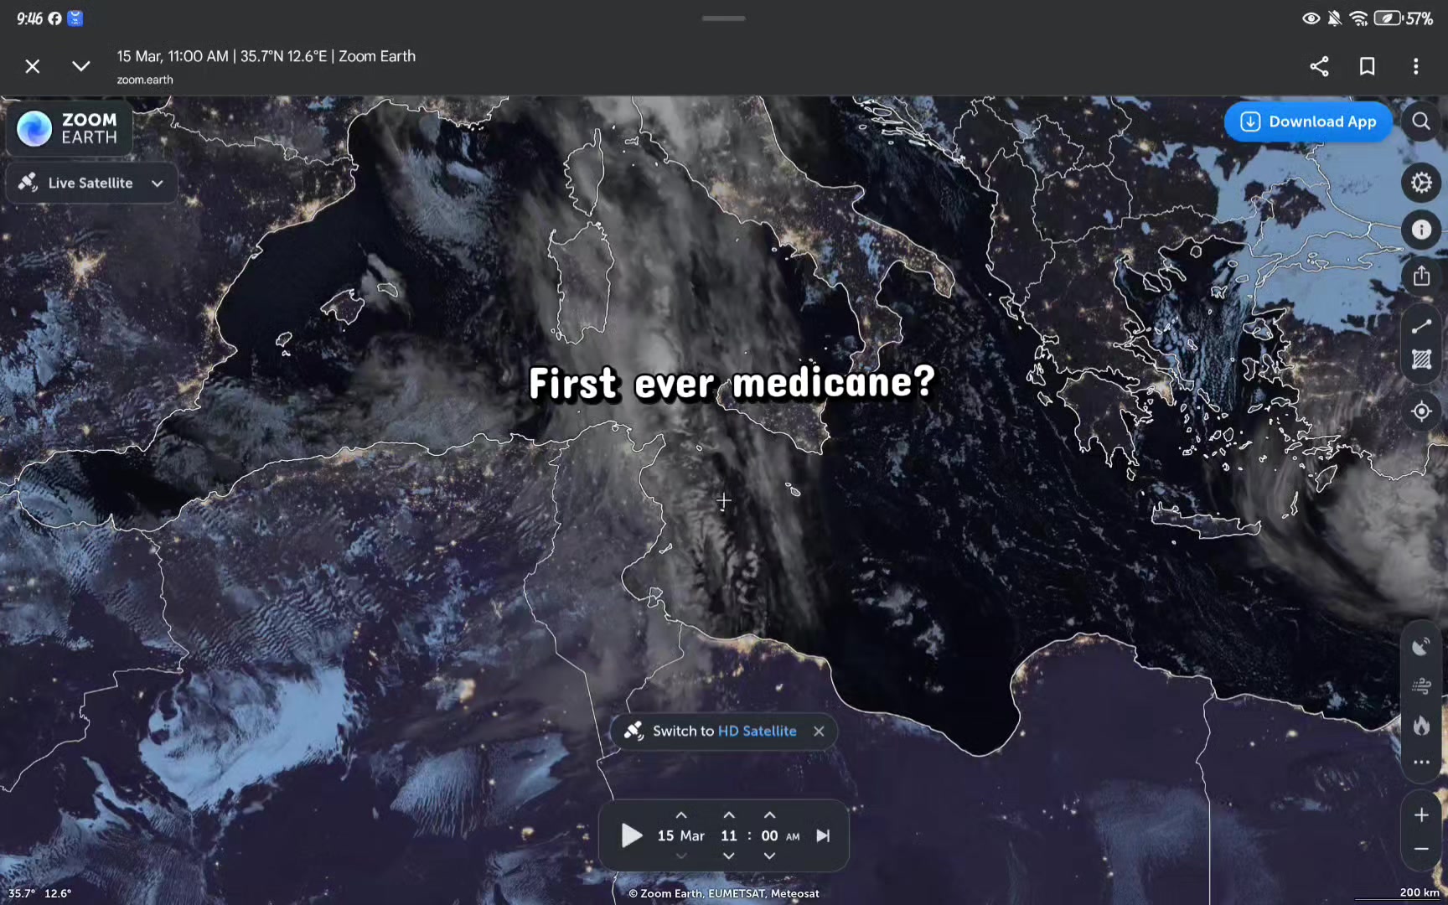Viewport: 1448px width, 905px height.
Task: Select the measure distance line tool
Action: tap(1421, 327)
